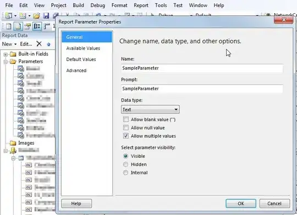
Task: Toggle the grouping pane toolbar icon
Action: (x=37, y=26)
